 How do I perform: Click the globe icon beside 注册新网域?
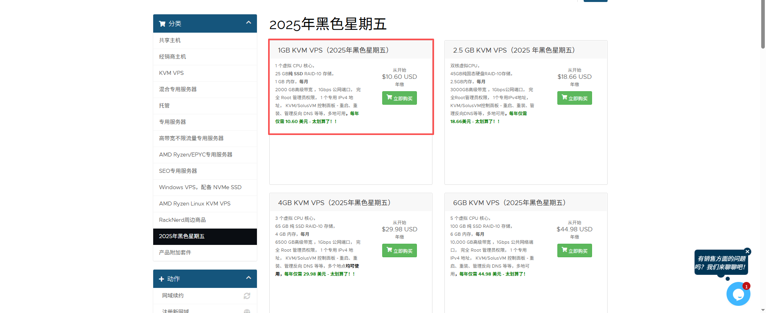(247, 311)
